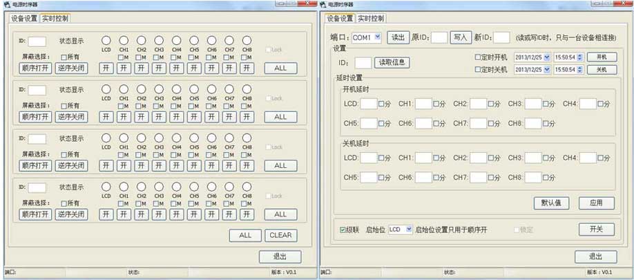The image size is (634, 280).
Task: Click 版本：V0.1 in left window status bar
Action: [x=284, y=272]
